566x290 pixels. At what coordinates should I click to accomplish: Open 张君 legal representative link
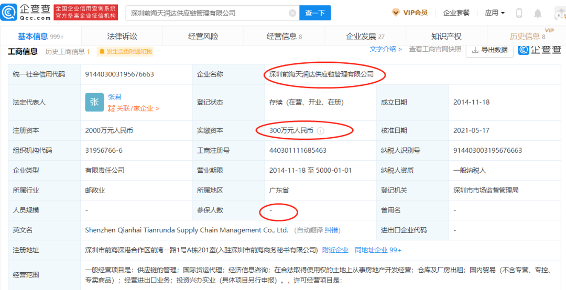(114, 97)
